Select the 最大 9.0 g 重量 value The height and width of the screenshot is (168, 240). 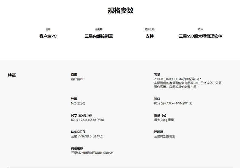(164, 120)
